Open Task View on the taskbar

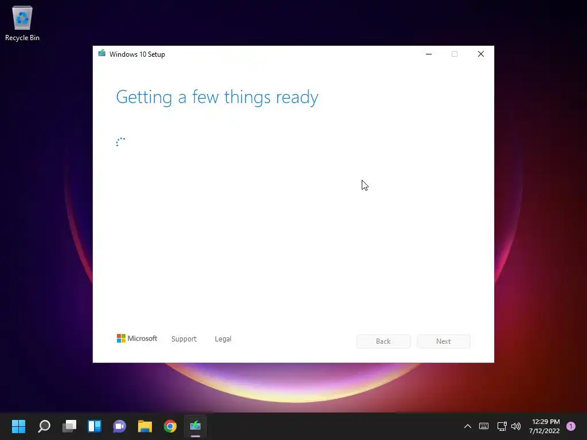click(69, 426)
